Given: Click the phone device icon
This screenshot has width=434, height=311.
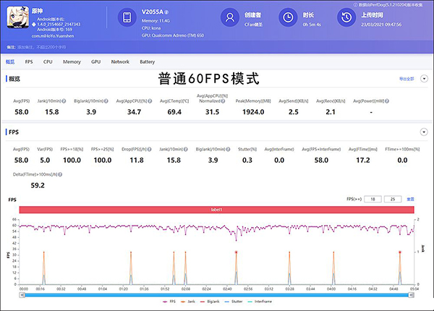Looking at the screenshot, I should [126, 17].
